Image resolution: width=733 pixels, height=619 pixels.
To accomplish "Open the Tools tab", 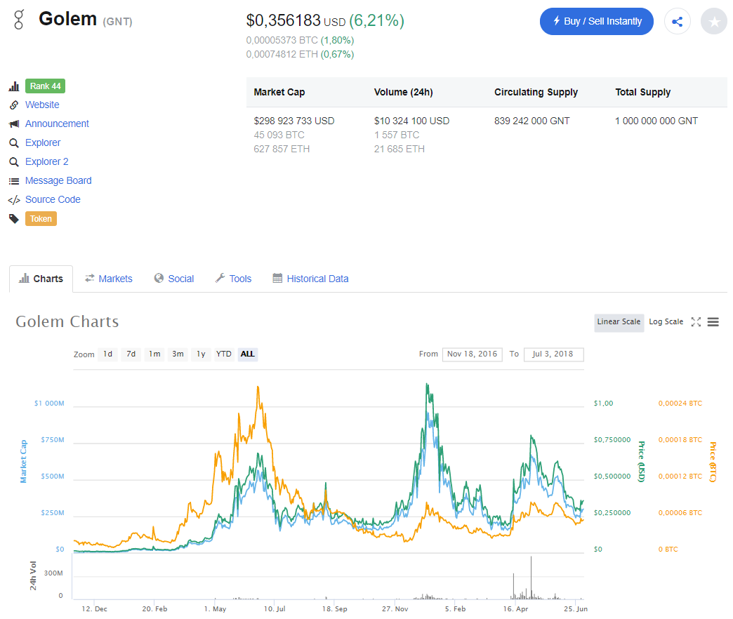I will [x=233, y=279].
